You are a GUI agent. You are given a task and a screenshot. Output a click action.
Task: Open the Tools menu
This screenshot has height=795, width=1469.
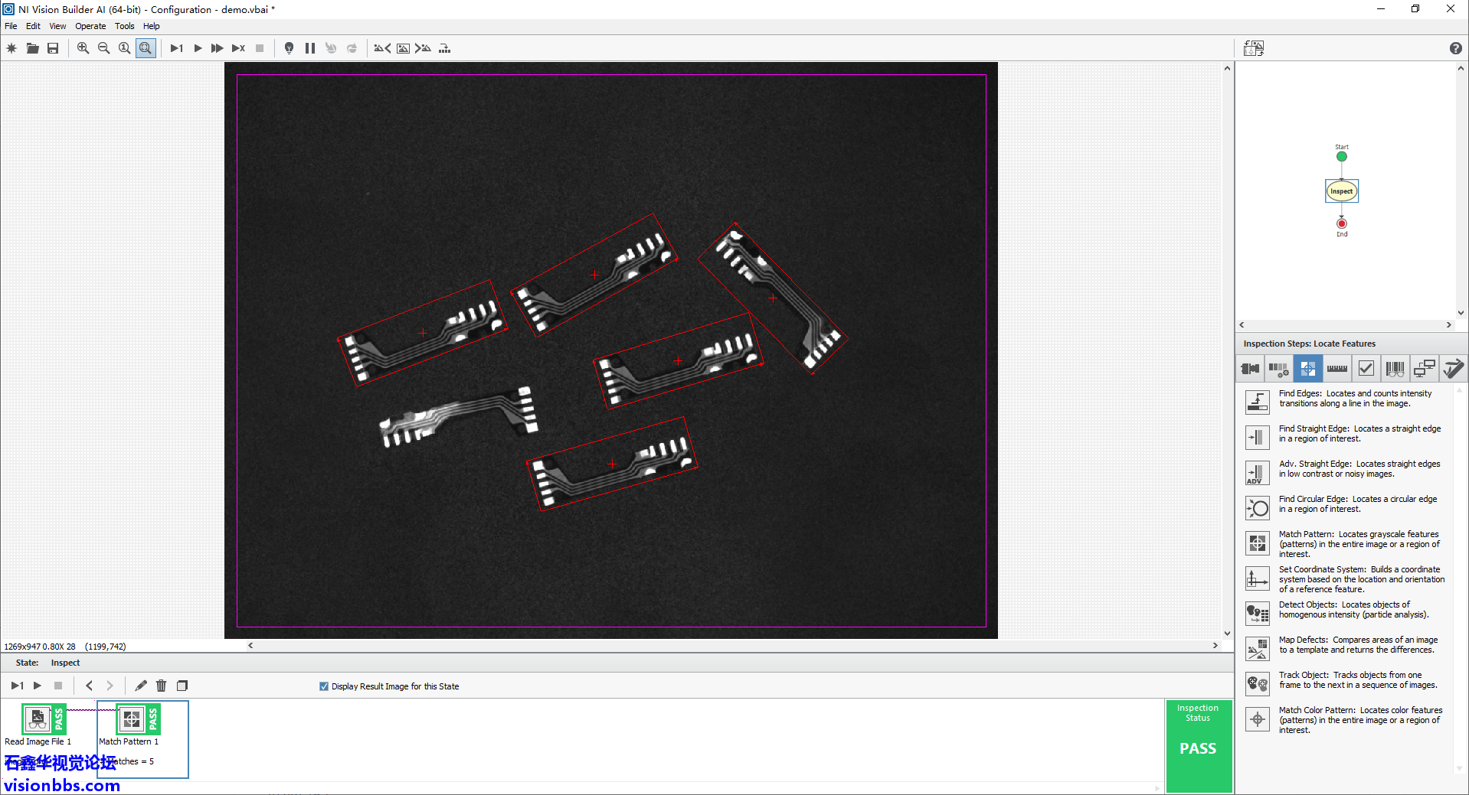125,26
